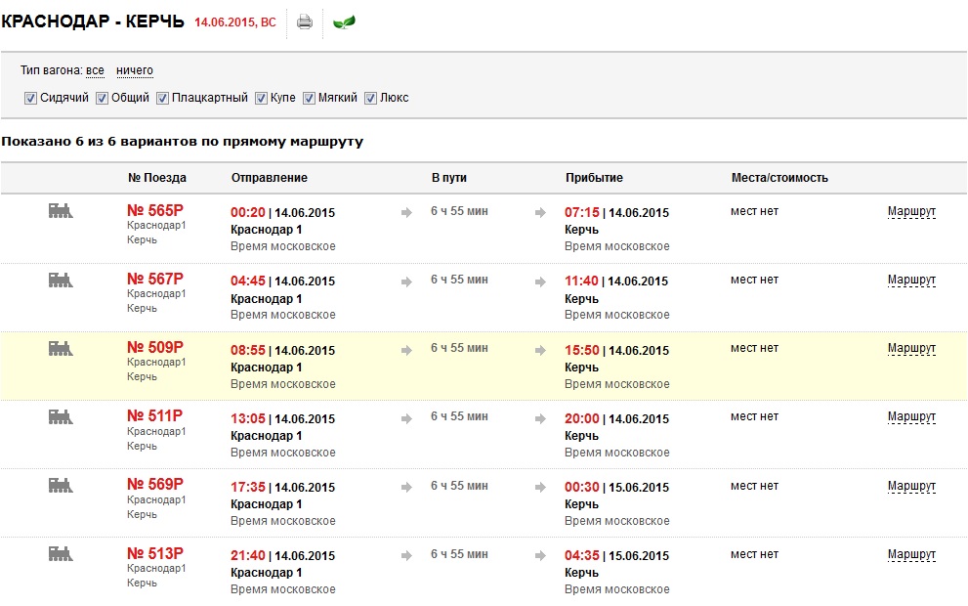This screenshot has height=606, width=968.
Task: Deselect all wagon types via 'ничего'
Action: 135,70
